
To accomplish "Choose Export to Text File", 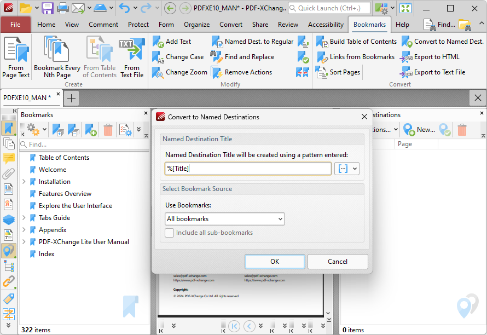I will point(433,72).
